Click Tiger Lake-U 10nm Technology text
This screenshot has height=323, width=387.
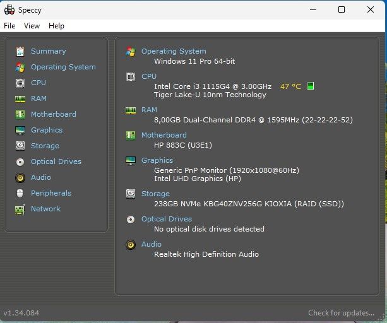[210, 95]
